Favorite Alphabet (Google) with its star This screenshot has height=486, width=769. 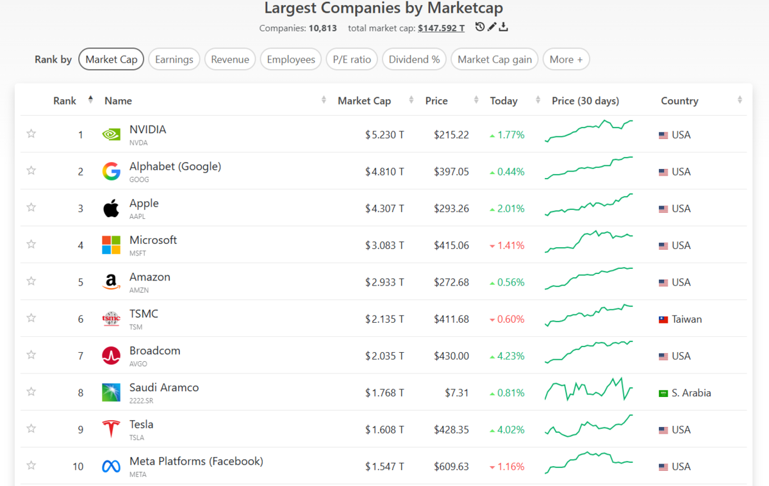click(x=31, y=170)
